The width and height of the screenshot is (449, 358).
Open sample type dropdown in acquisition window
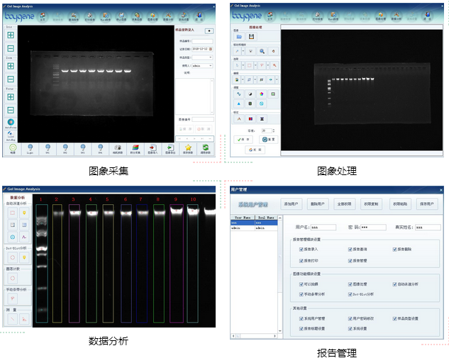[x=211, y=57]
